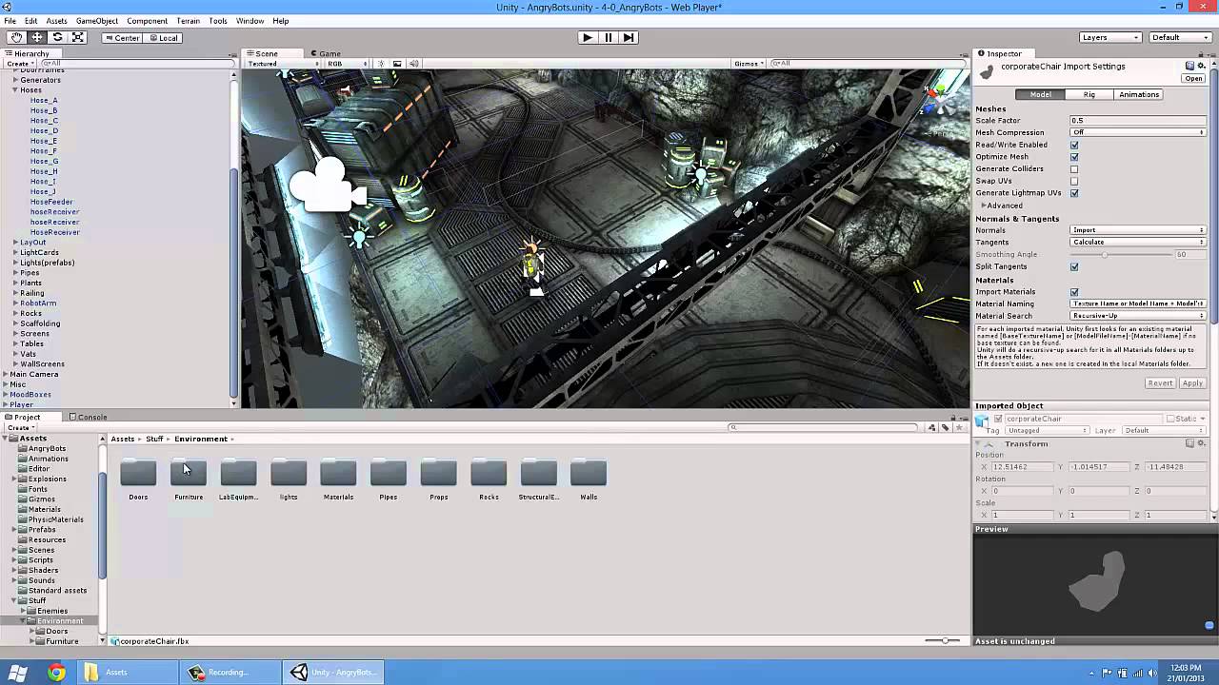This screenshot has width=1219, height=685.
Task: Toggle the Local handle button
Action: point(163,38)
